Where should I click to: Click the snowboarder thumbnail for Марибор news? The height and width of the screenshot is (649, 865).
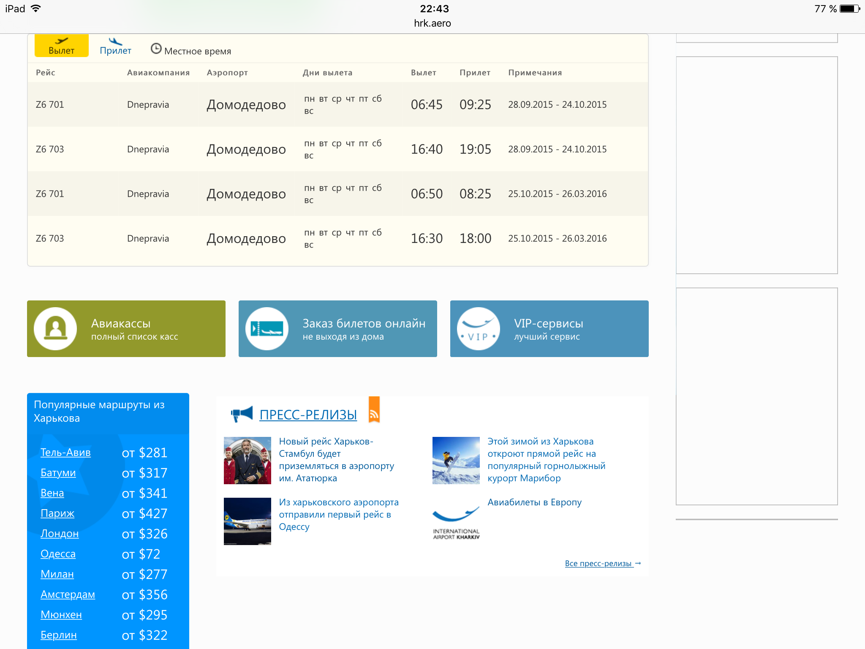[x=456, y=461]
